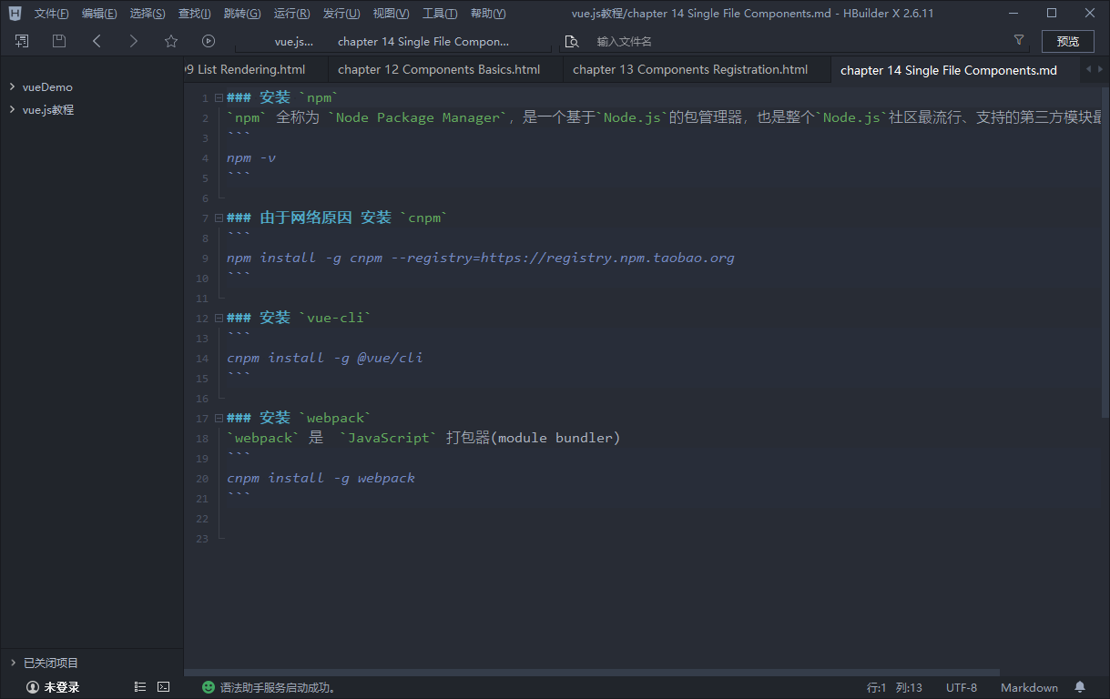Click the green smiley status icon
1110x699 pixels.
(209, 687)
